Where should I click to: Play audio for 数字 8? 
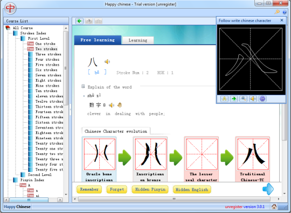[x=112, y=105]
